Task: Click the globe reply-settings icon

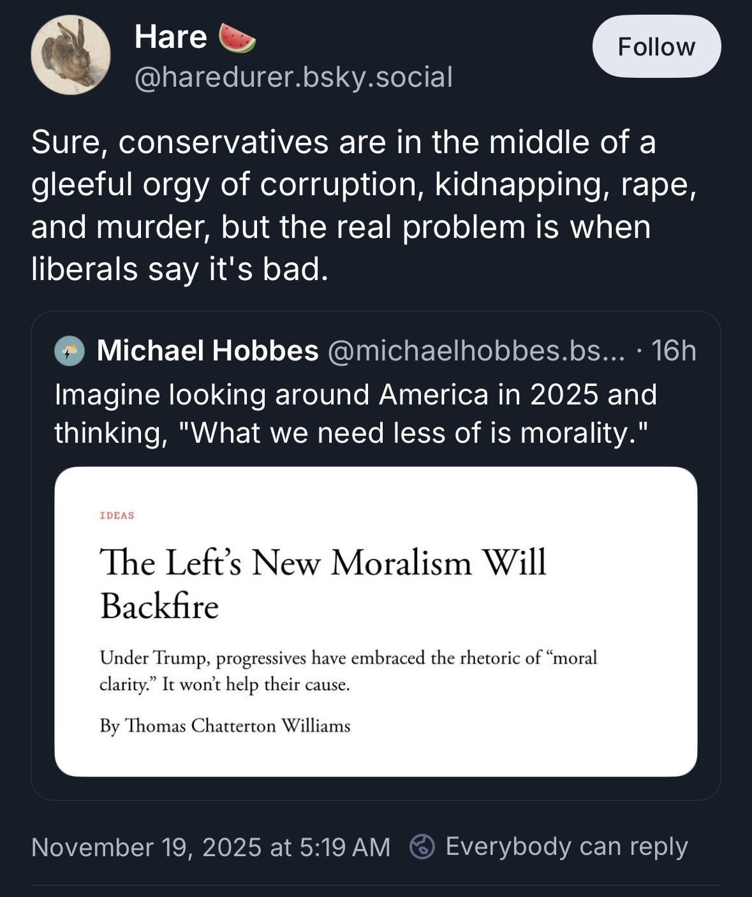Action: pyautogui.click(x=422, y=847)
